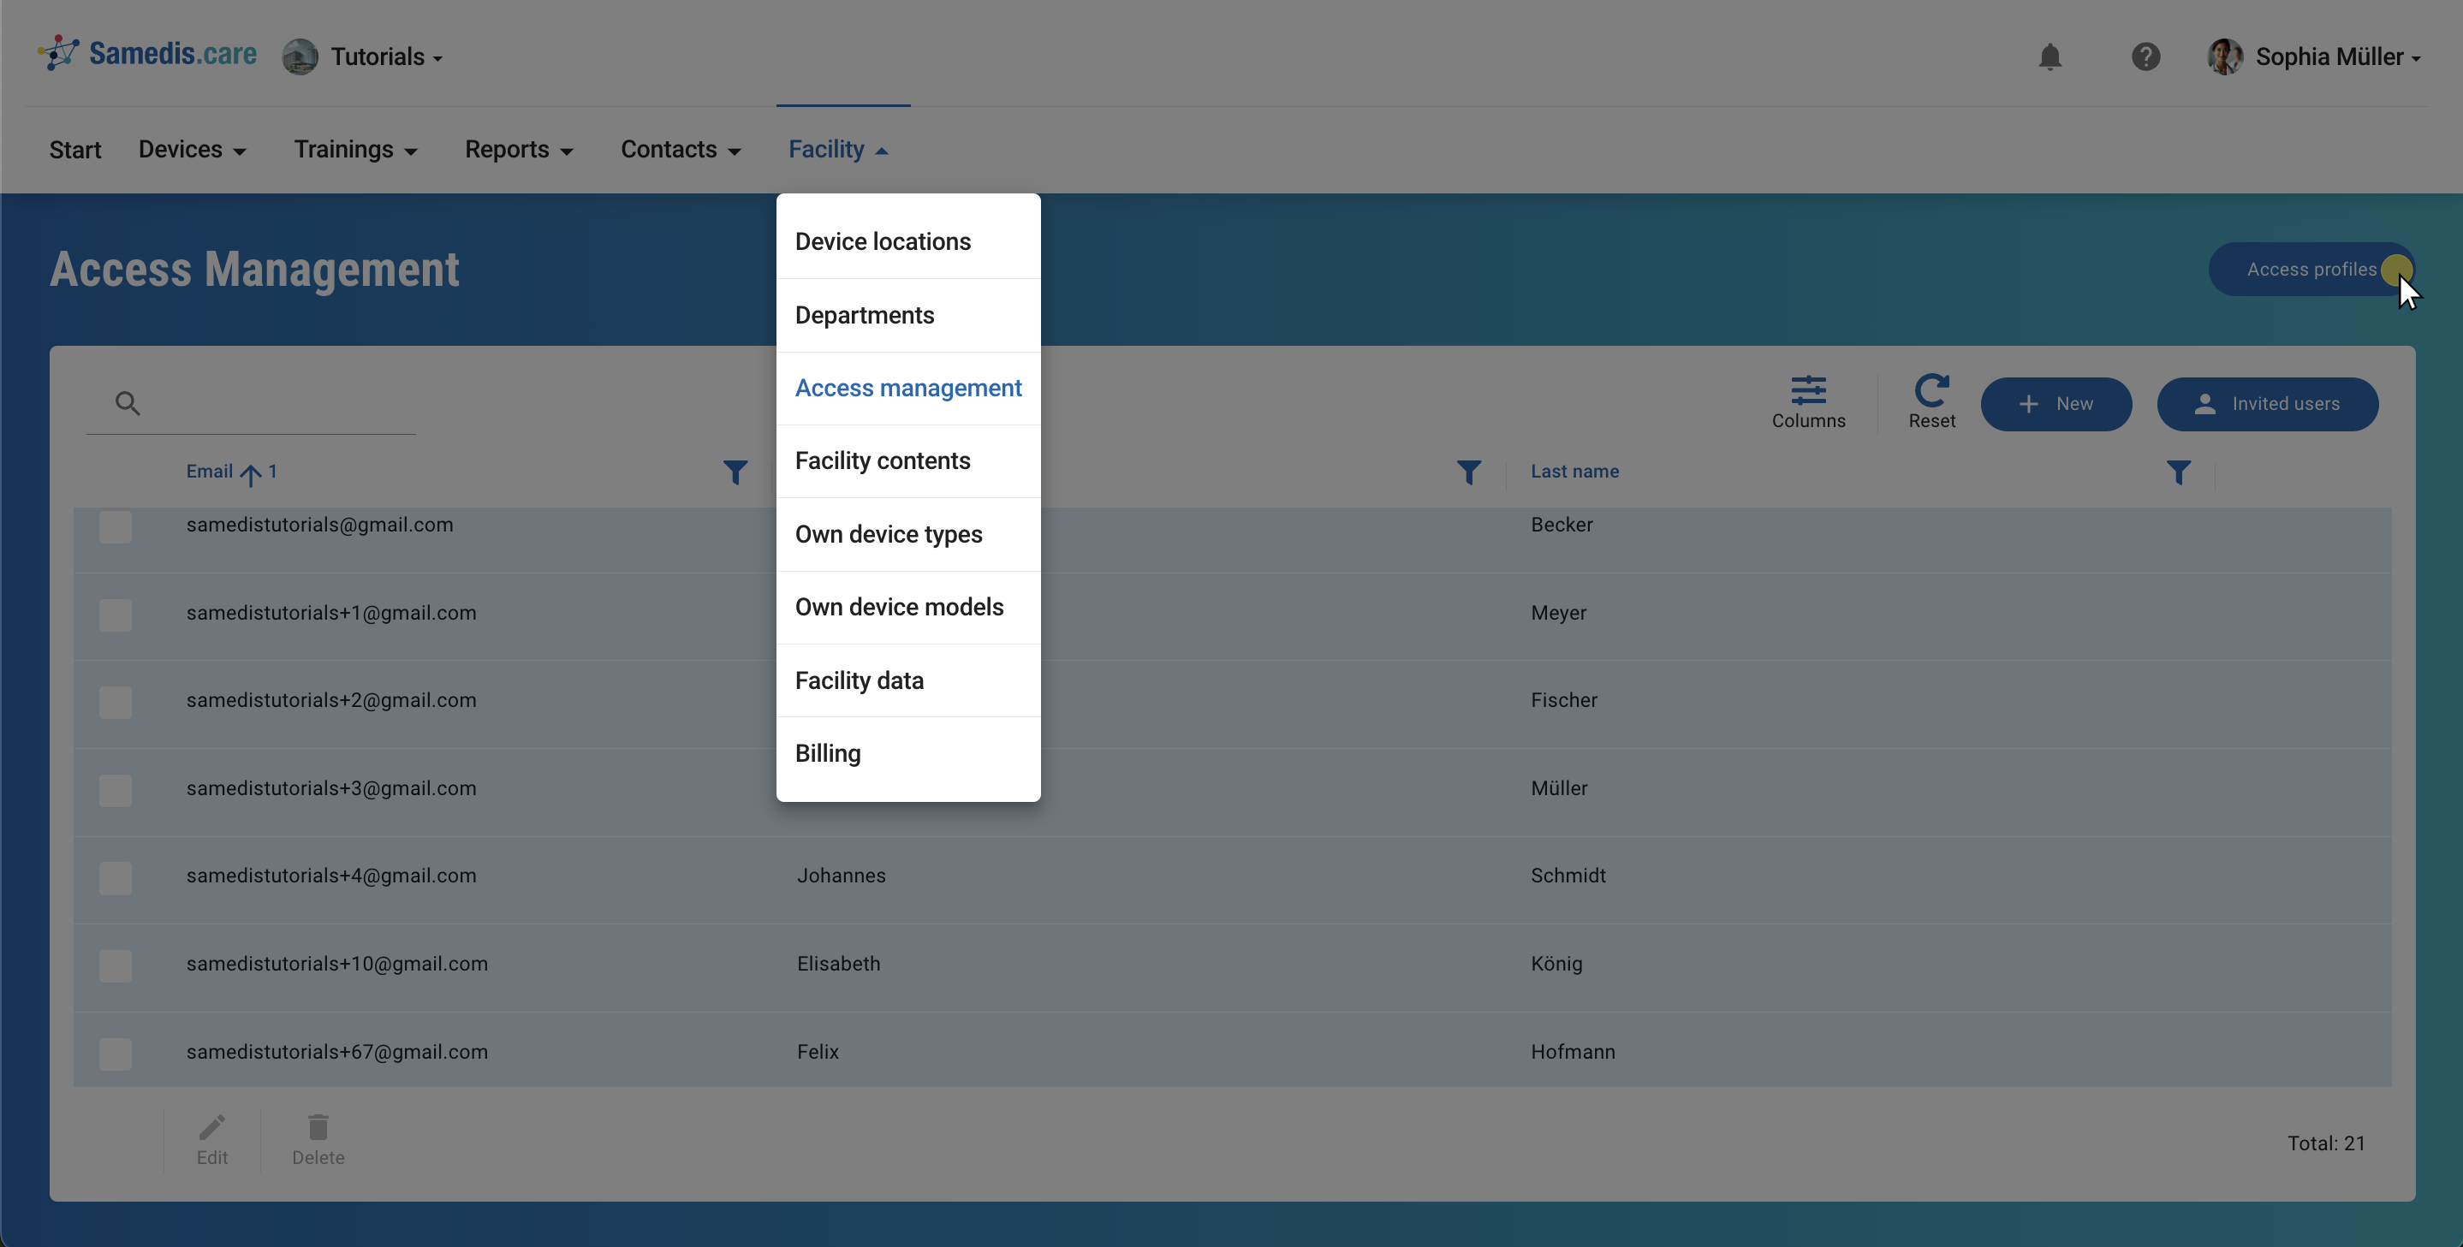This screenshot has height=1247, width=2463.
Task: Expand the Devices menu
Action: point(192,149)
